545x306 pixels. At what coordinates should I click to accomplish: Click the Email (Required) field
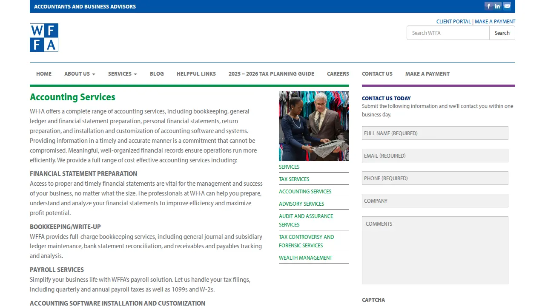pyautogui.click(x=435, y=156)
